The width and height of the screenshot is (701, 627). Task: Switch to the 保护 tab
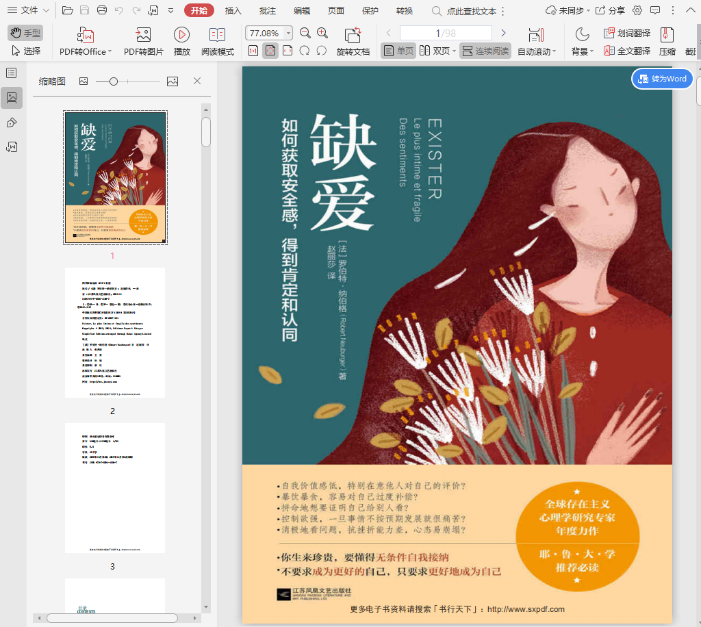[370, 10]
